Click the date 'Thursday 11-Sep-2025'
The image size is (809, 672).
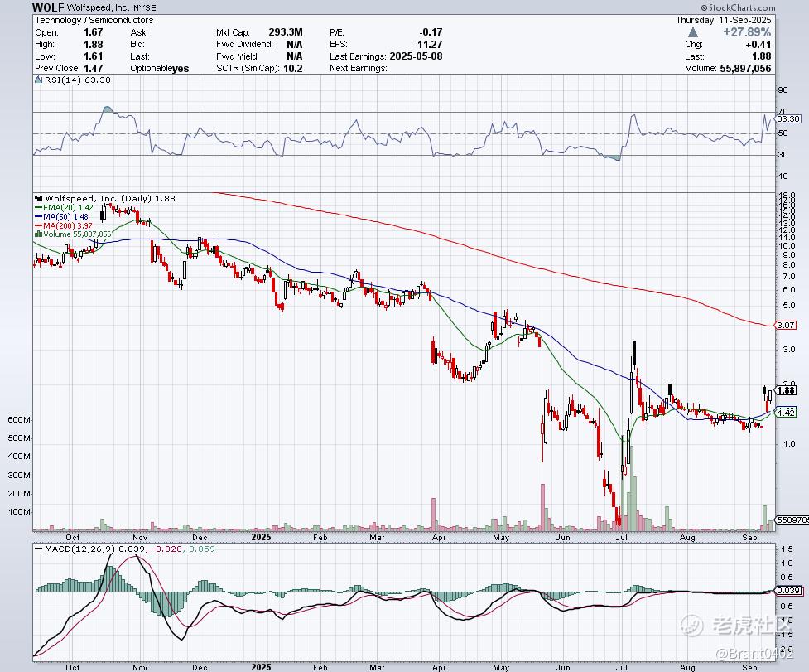724,20
